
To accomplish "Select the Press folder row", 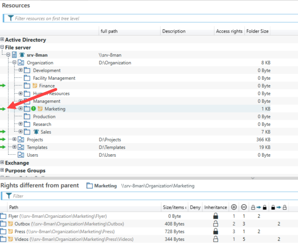I will 20,232.
